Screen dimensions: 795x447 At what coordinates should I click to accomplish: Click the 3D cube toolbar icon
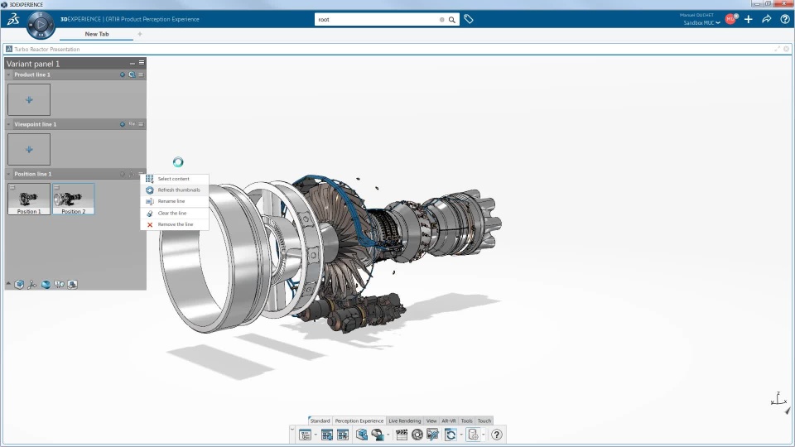coord(362,435)
